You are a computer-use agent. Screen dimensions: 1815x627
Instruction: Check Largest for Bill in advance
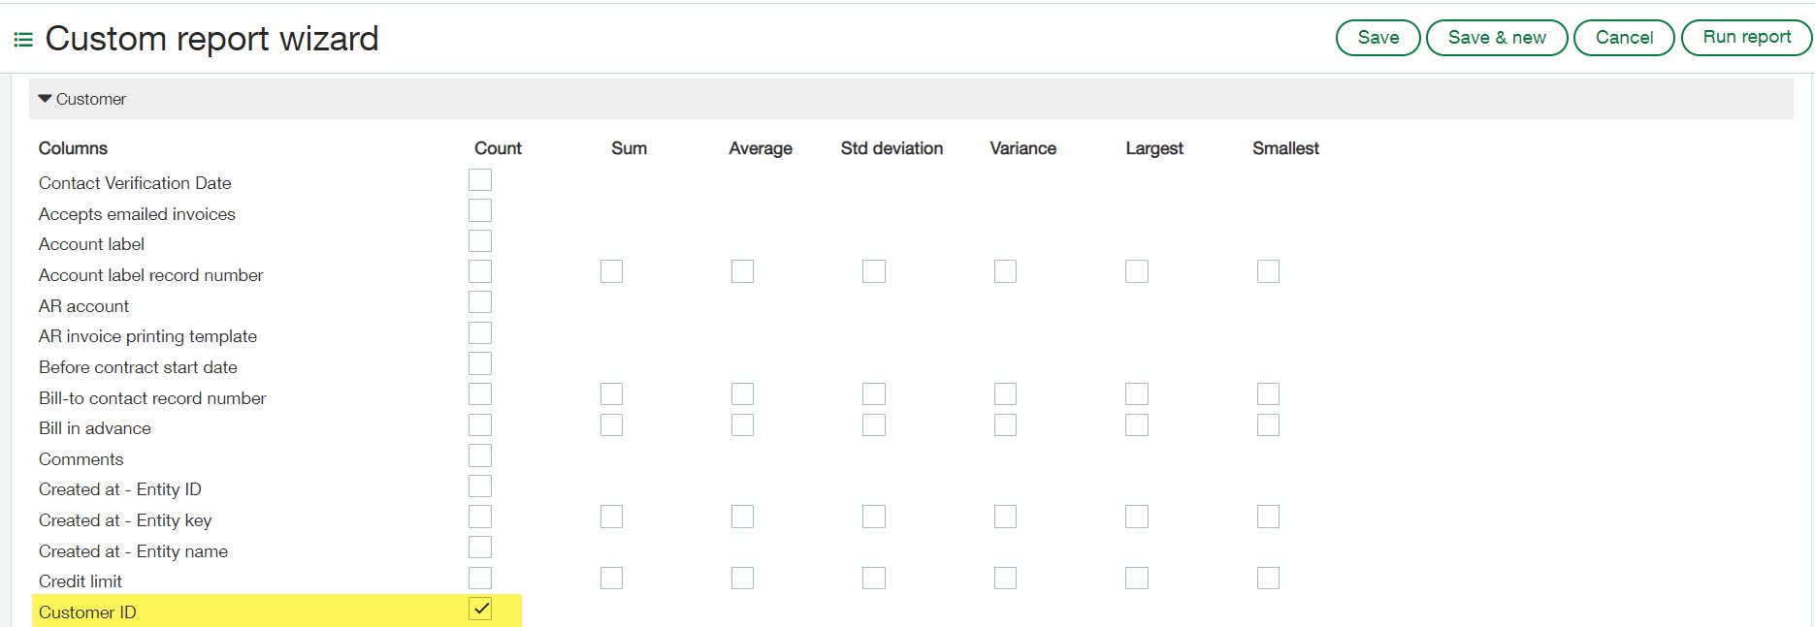point(1137,425)
